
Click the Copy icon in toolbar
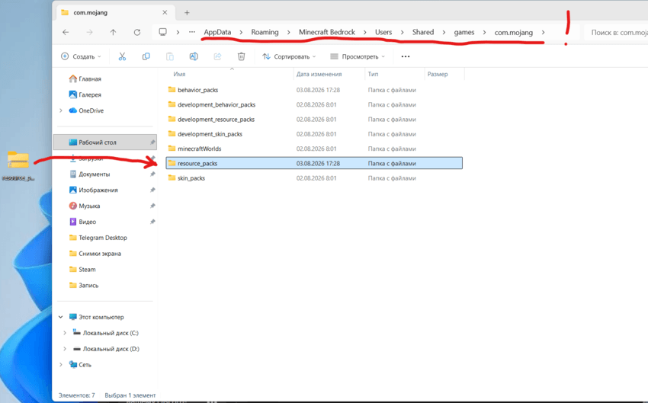[146, 56]
